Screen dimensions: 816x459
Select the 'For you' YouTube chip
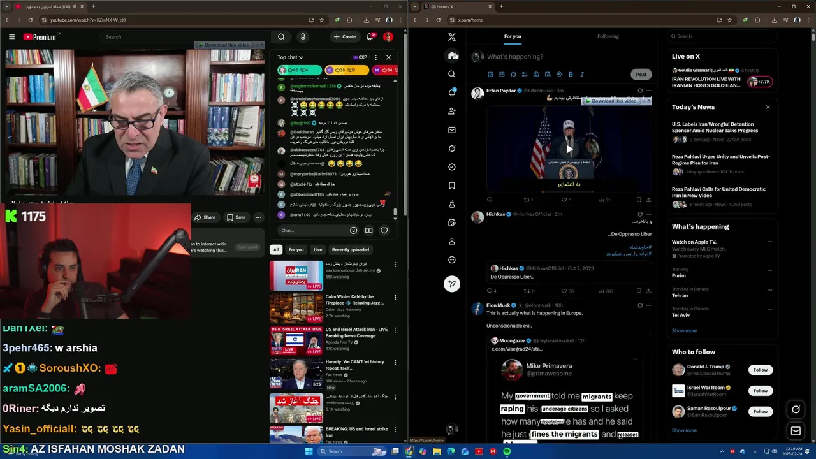(296, 249)
